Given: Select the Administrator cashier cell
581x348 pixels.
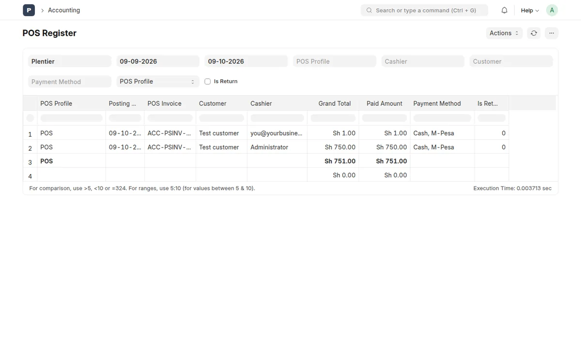Looking at the screenshot, I should [x=277, y=147].
